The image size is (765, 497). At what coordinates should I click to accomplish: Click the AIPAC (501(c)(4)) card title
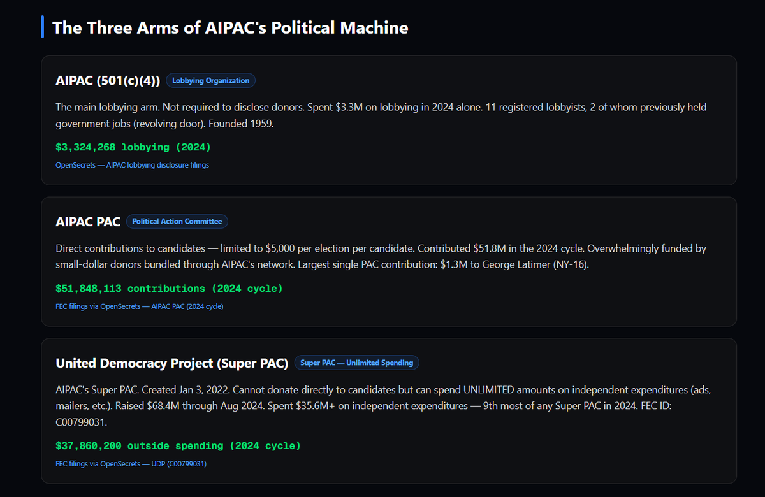[x=108, y=80]
